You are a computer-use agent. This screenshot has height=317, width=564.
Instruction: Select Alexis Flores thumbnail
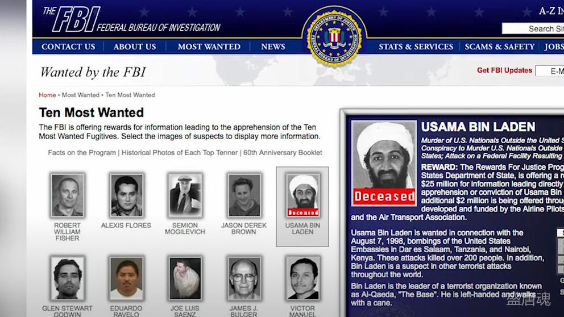point(126,195)
